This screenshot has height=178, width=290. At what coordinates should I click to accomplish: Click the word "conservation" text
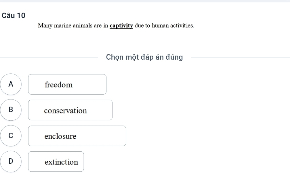(x=66, y=111)
